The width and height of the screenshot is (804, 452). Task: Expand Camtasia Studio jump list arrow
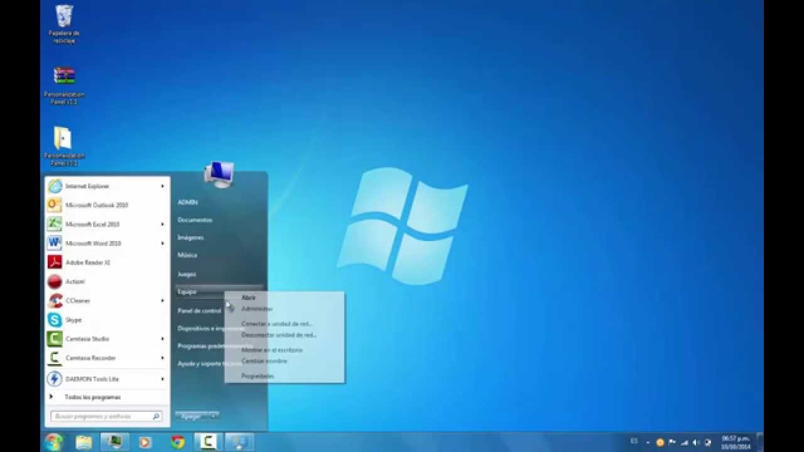click(x=163, y=339)
